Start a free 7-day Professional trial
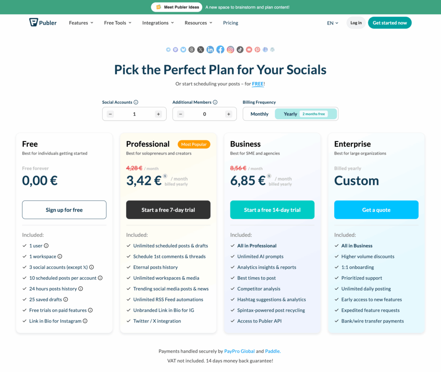Image resolution: width=441 pixels, height=372 pixels. click(168, 210)
